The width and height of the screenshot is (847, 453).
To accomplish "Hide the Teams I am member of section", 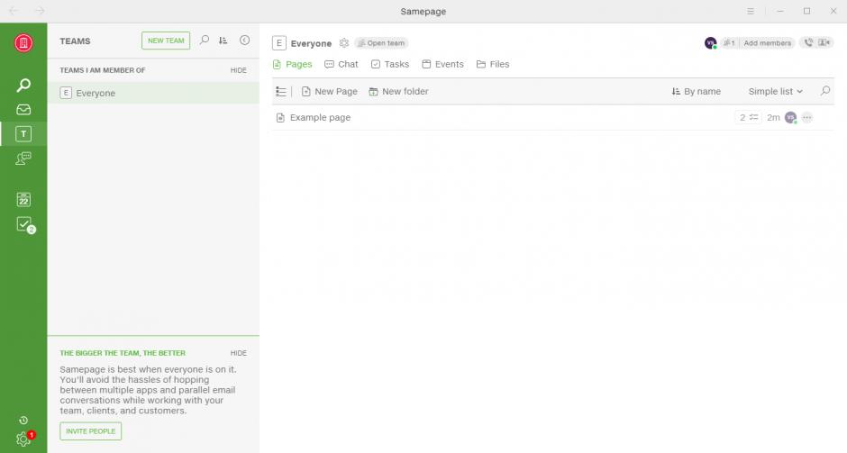I will pos(238,70).
